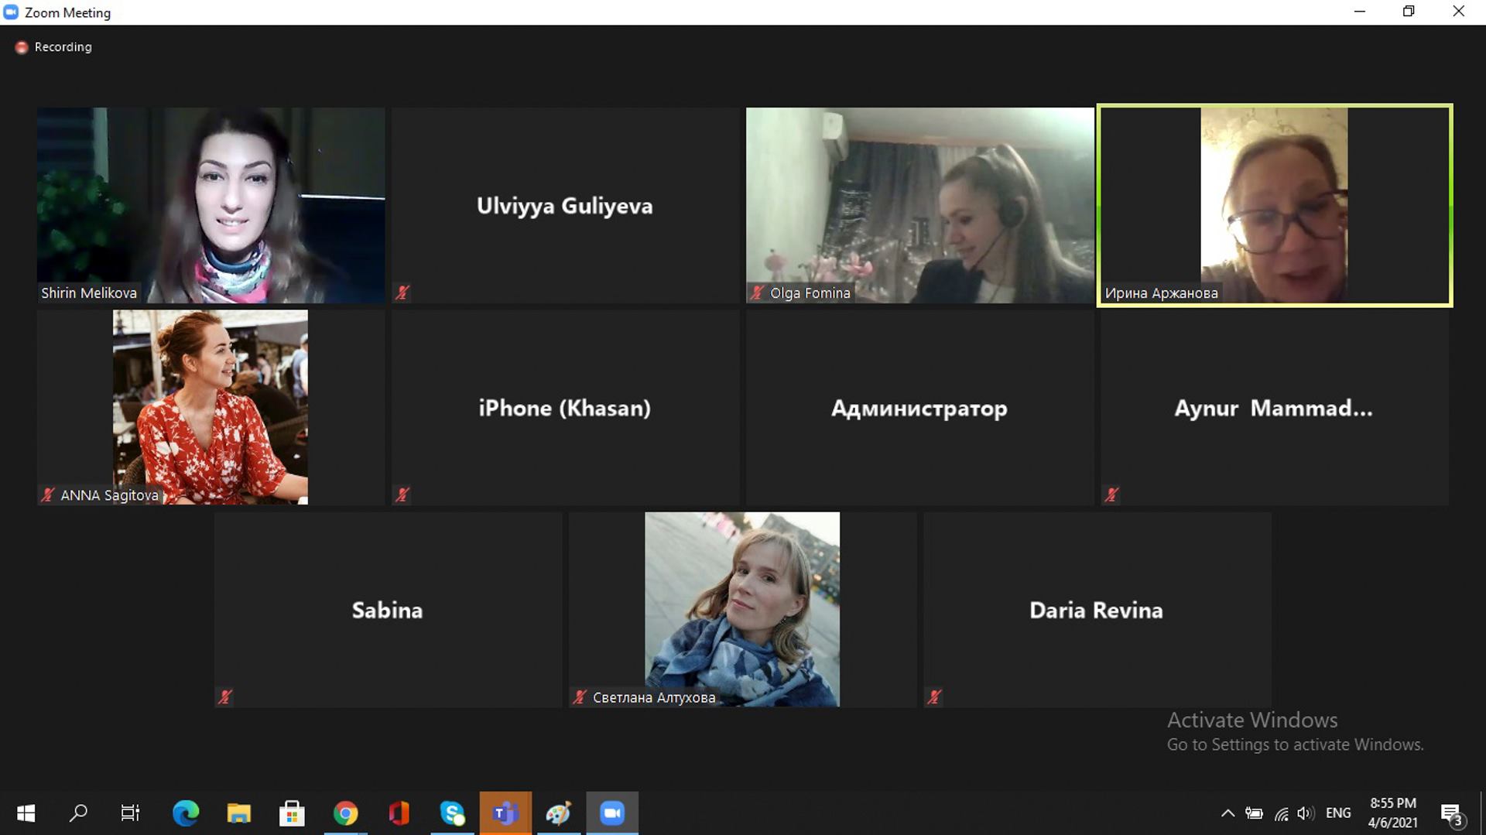Switch to Skype in the taskbar

(452, 813)
